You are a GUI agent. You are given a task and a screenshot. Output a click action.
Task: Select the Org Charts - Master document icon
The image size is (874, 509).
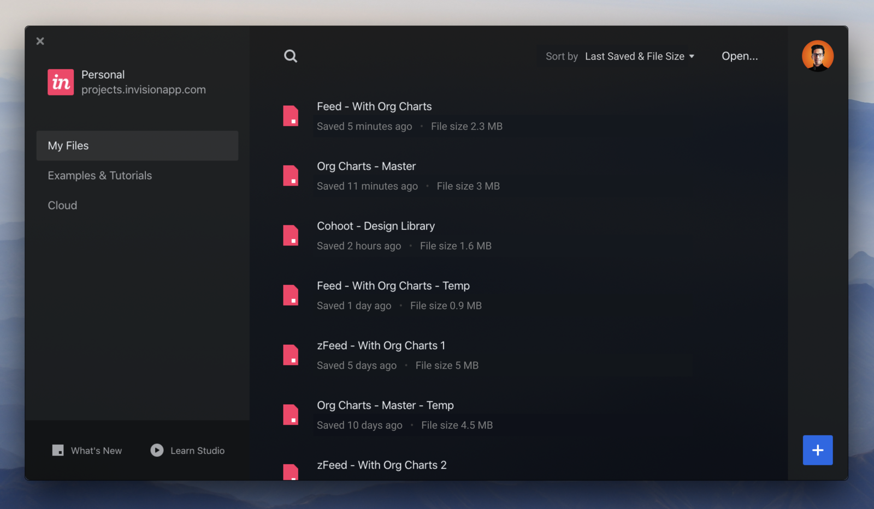(291, 176)
